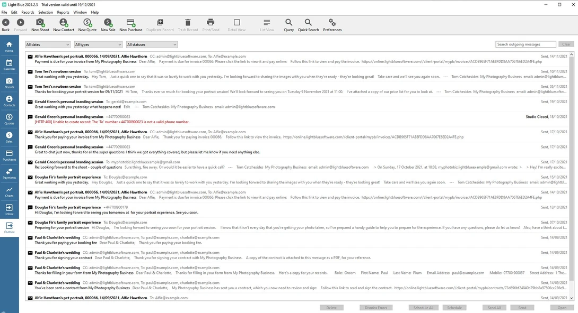Open the Query tool
Image resolution: width=578 pixels, height=313 pixels.
288,25
